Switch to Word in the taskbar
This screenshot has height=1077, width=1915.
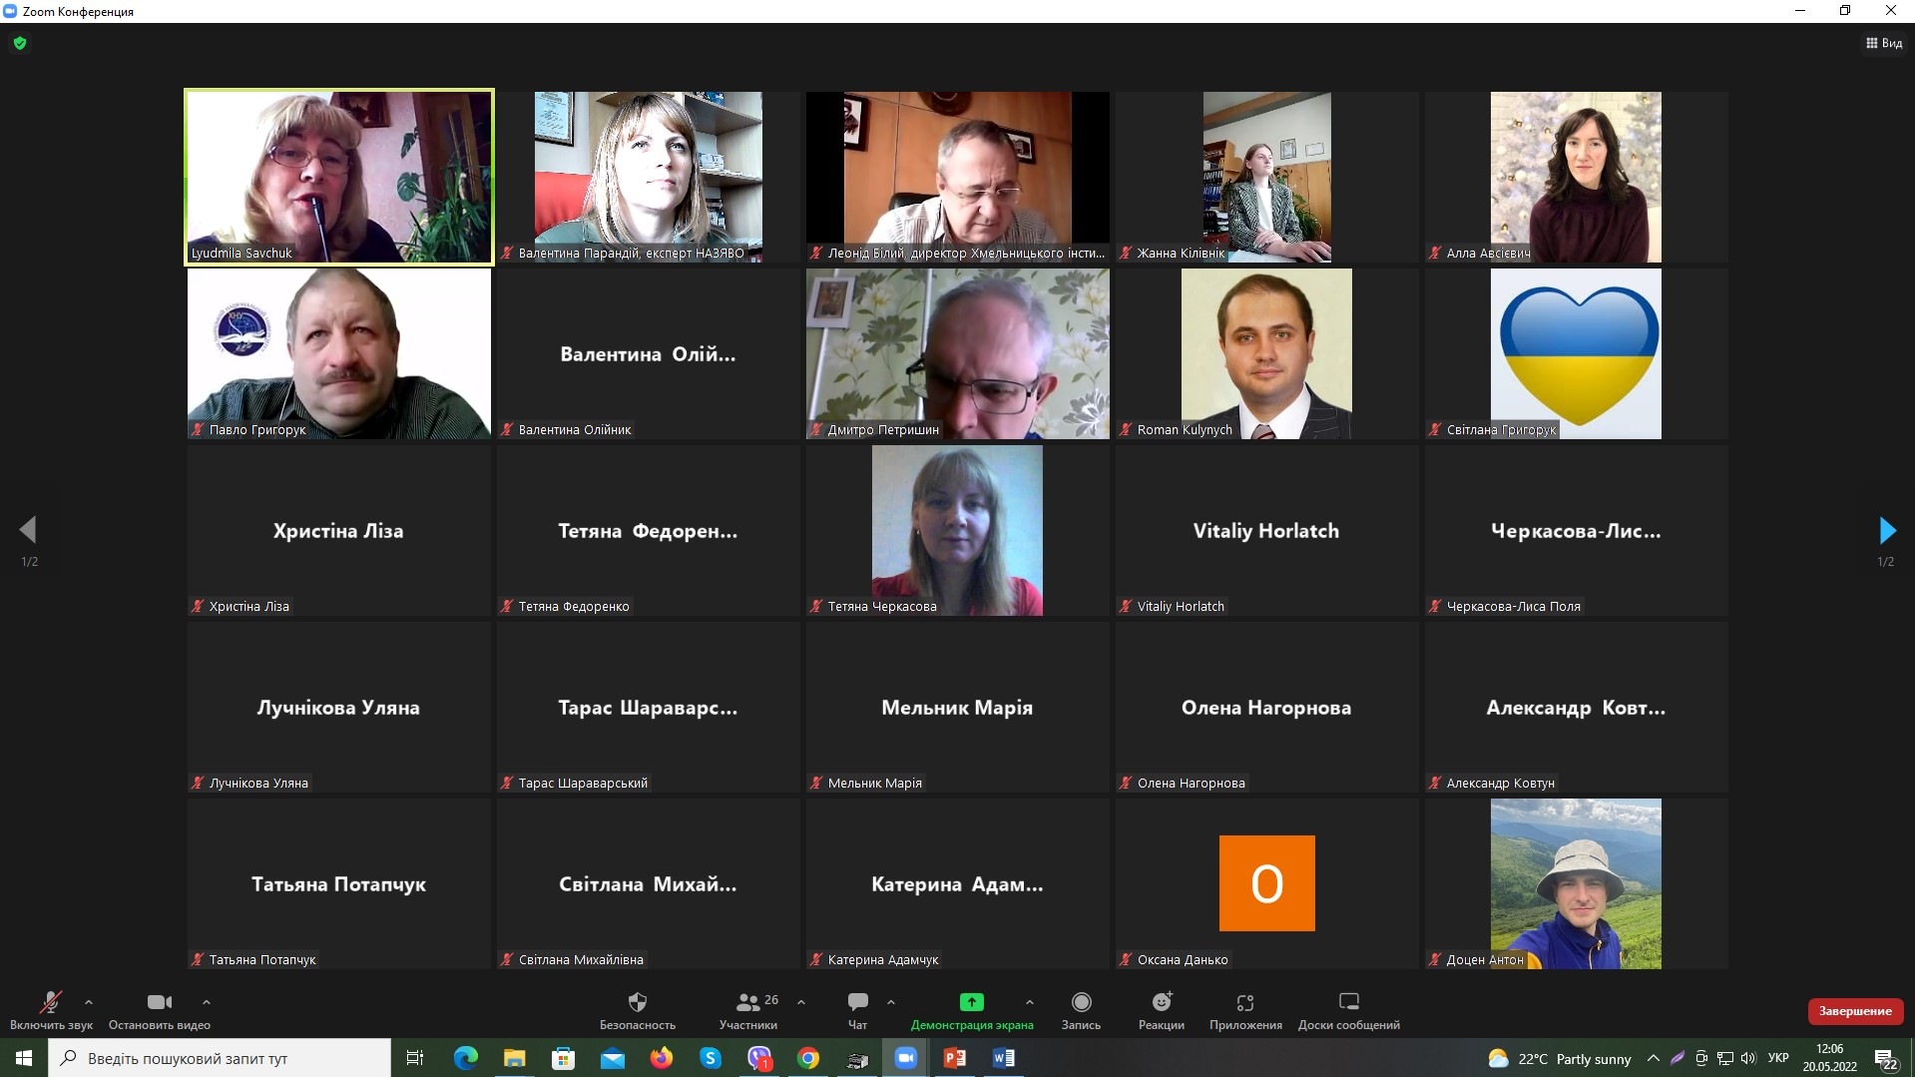click(1004, 1058)
